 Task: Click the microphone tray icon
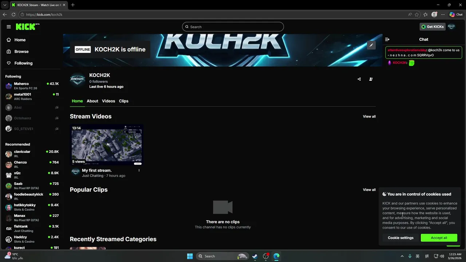[x=410, y=256]
